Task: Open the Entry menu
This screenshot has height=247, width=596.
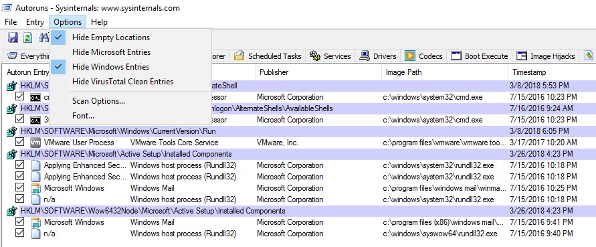Action: (x=35, y=22)
